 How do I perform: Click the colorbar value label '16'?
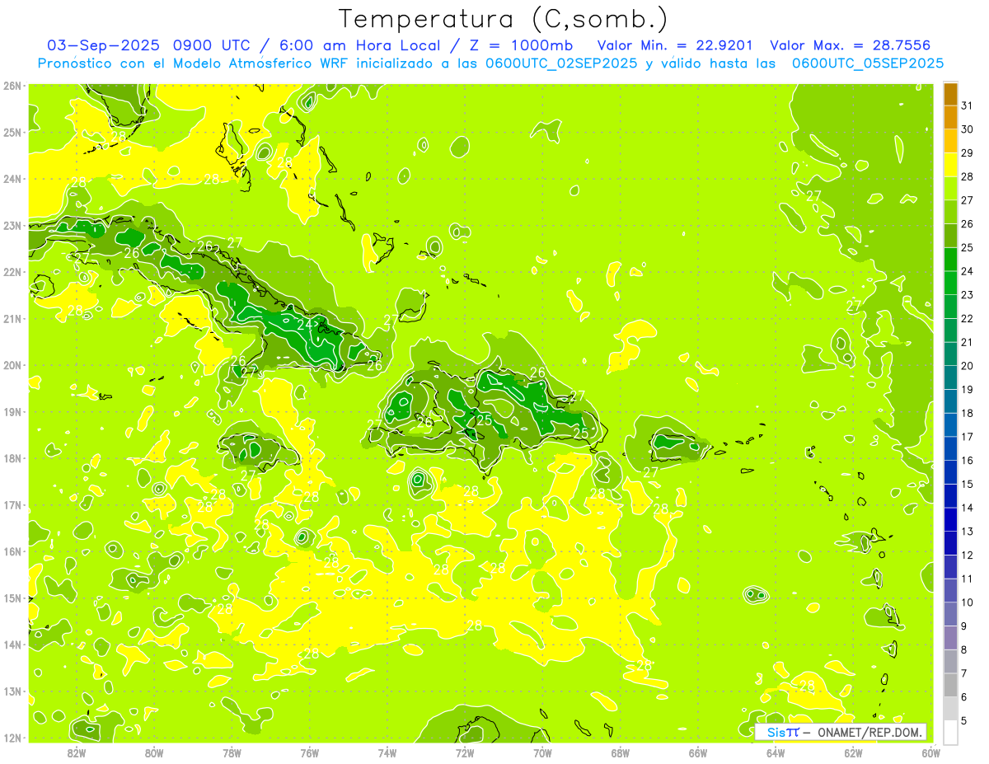967,461
